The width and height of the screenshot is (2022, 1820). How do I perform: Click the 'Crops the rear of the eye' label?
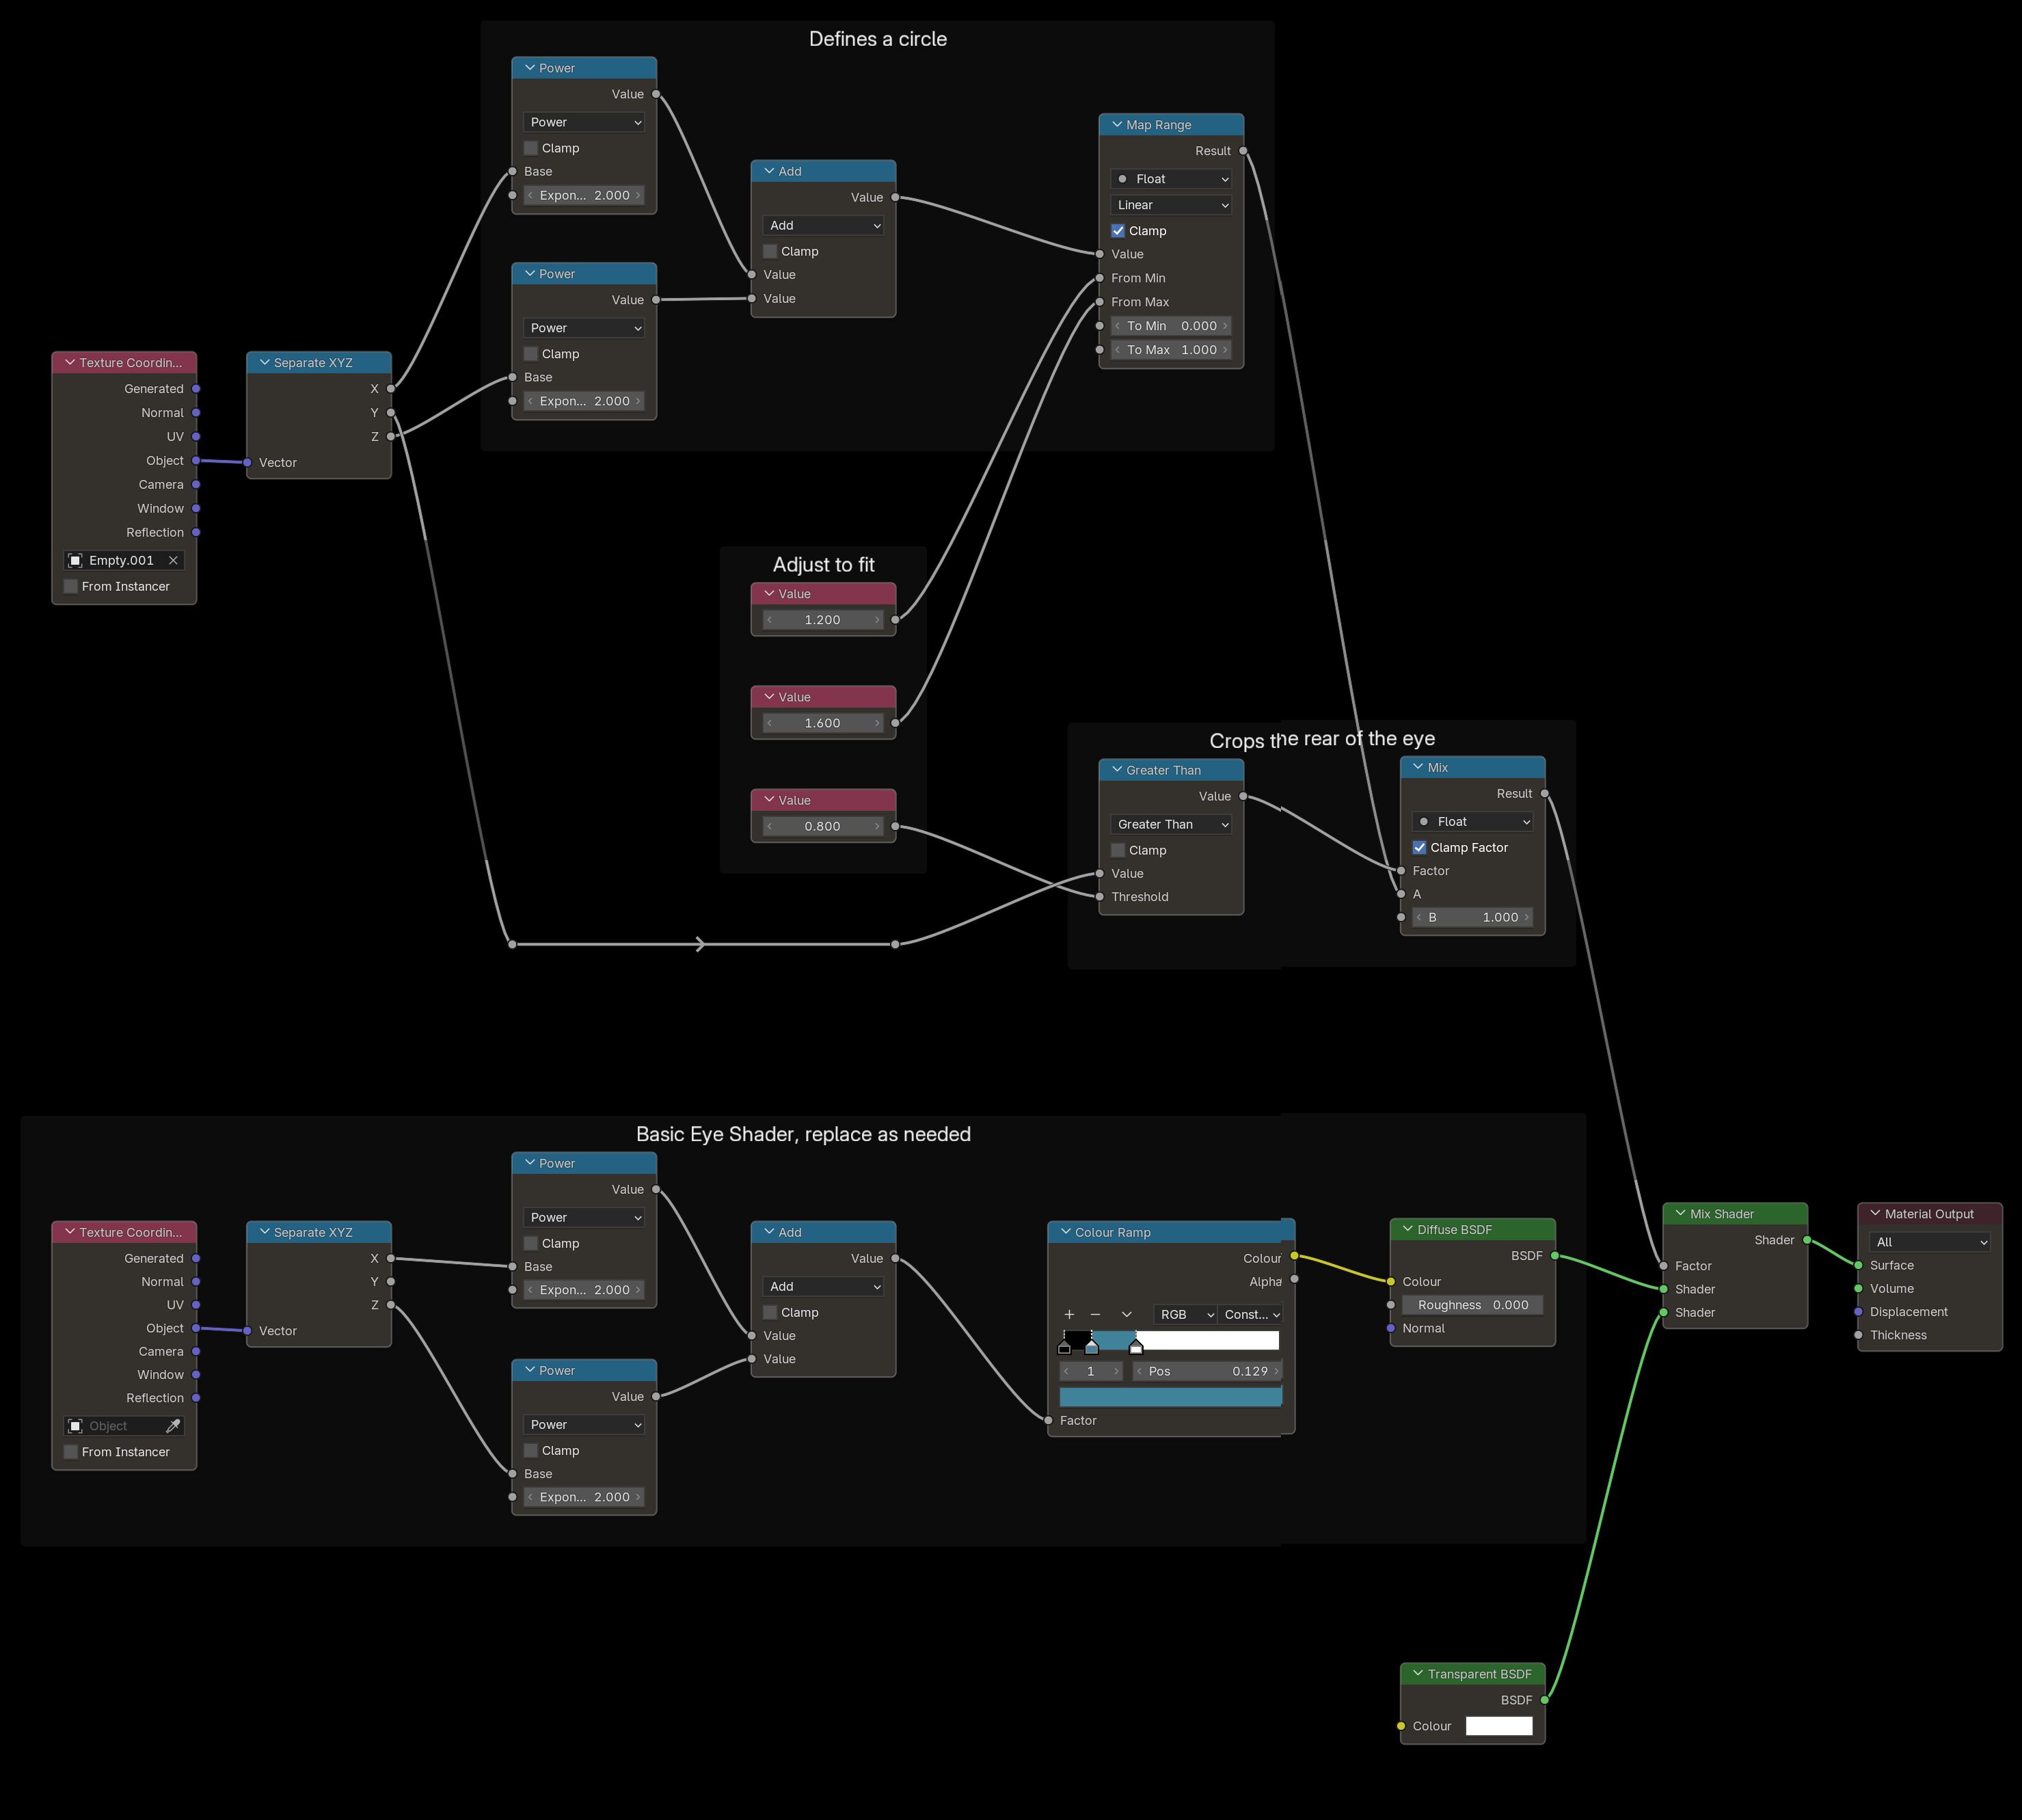tap(1322, 740)
